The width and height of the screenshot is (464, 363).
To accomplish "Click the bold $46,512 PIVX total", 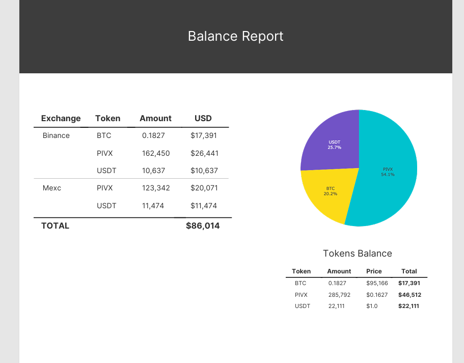I will [x=410, y=295].
